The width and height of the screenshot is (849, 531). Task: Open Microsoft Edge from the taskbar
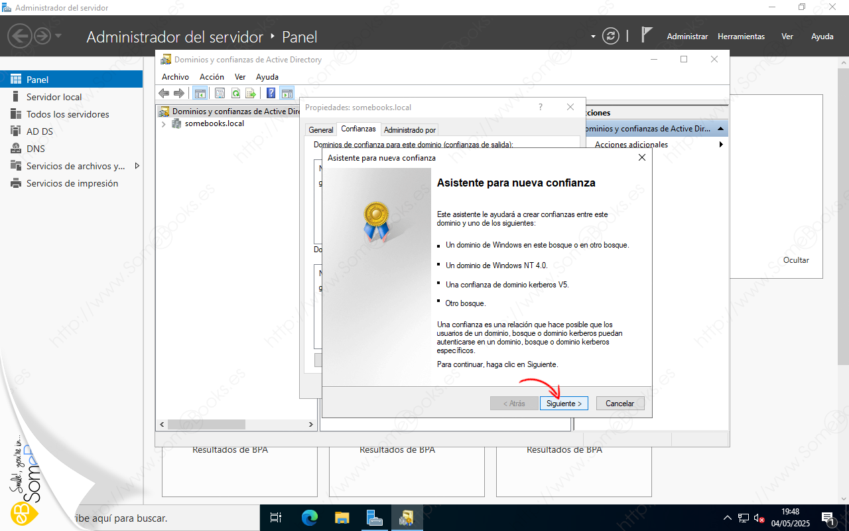[x=310, y=518]
